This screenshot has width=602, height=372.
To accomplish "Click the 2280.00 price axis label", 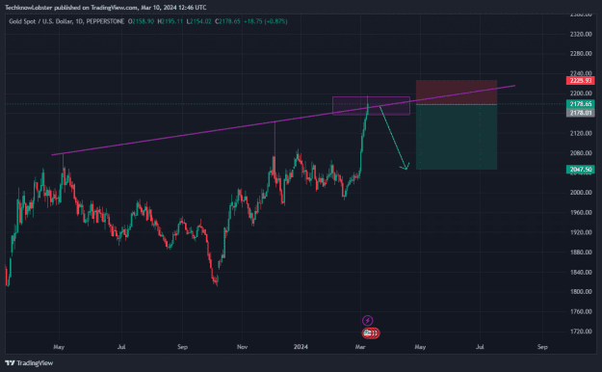I will point(581,53).
